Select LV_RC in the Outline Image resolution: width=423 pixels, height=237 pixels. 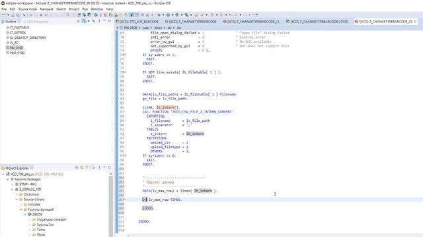tap(14, 43)
